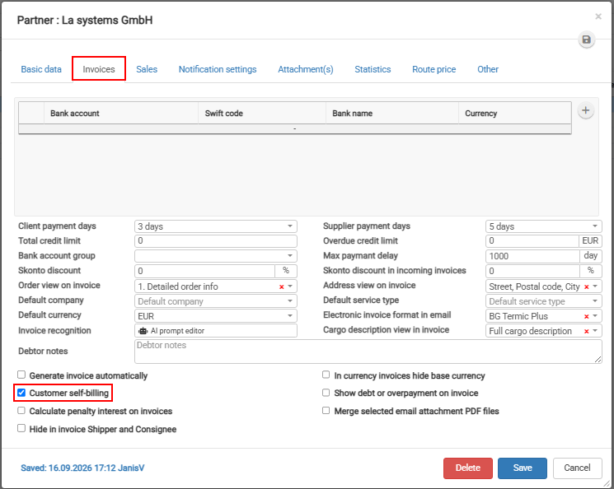Open Supplier payment days dropdown
Screen dimensions: 614x489
tap(543, 226)
